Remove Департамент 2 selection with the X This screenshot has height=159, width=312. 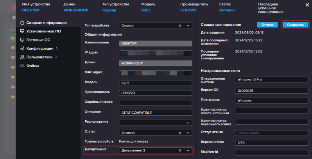180,150
